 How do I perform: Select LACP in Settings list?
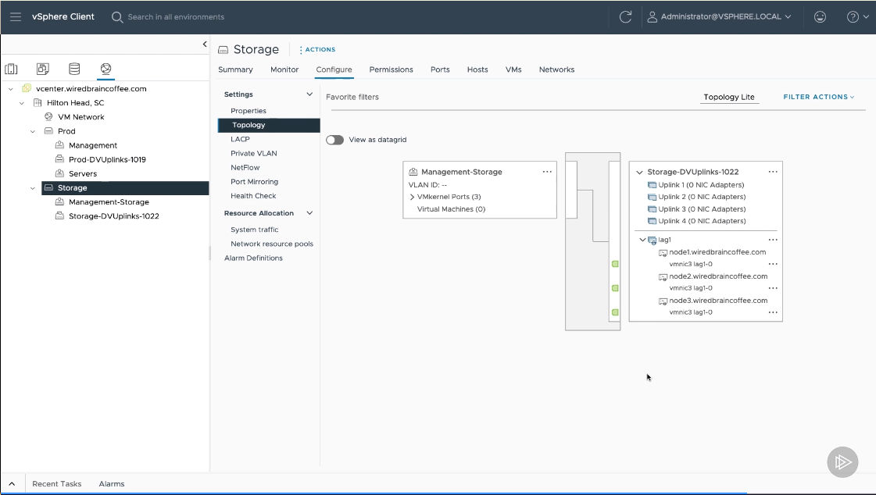tap(240, 139)
